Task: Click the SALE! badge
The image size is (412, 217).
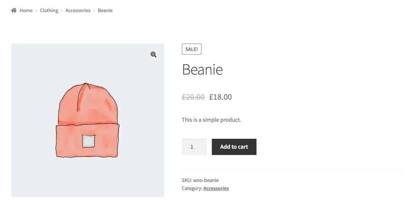Action: click(x=192, y=49)
